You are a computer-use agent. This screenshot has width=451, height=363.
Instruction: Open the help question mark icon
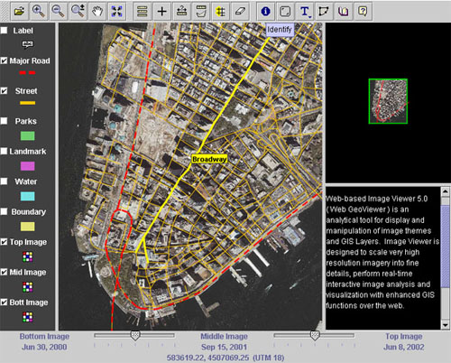363,12
